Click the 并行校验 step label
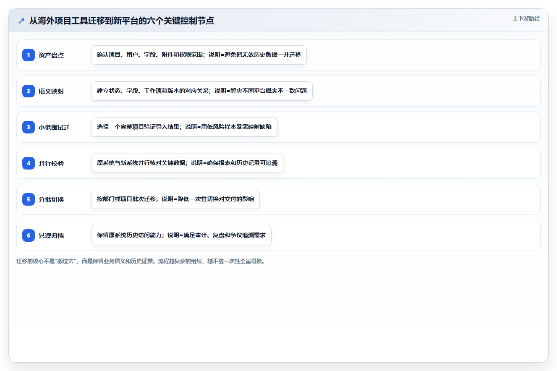Screen dimensions: 557x371 51,163
